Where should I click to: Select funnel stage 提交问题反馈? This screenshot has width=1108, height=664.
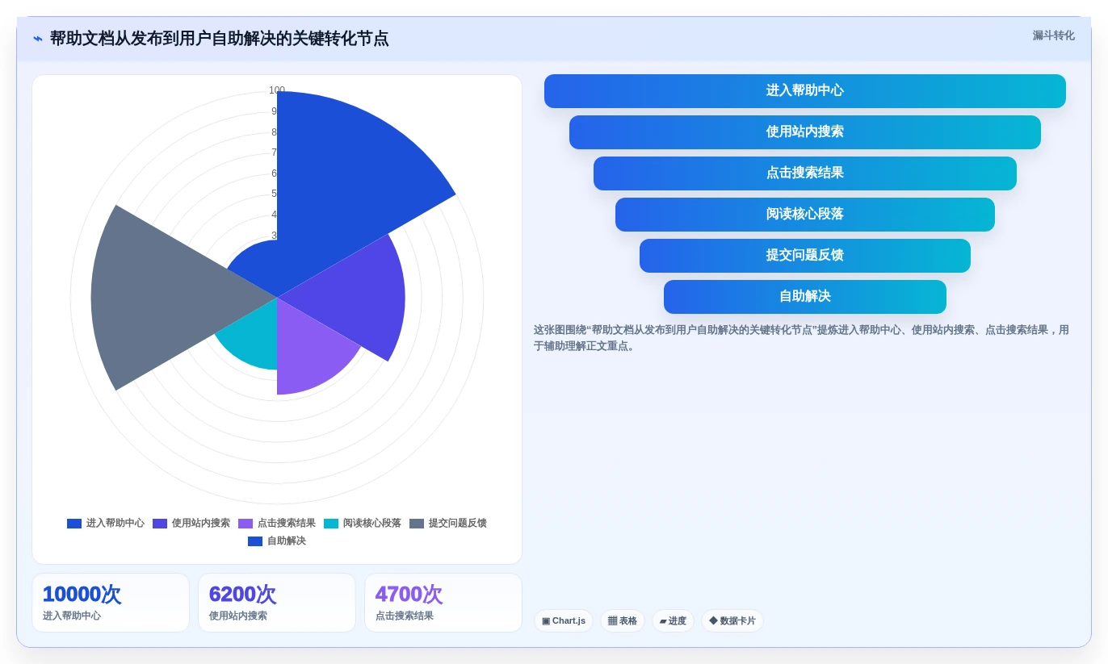tap(805, 256)
